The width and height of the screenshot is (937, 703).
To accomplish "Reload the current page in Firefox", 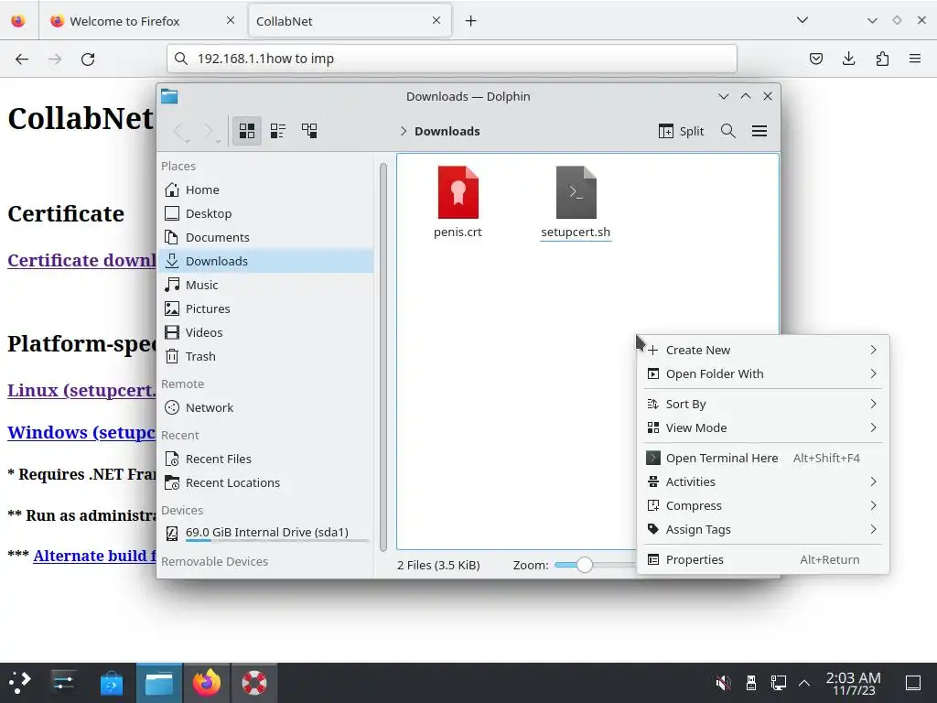I will tap(88, 59).
